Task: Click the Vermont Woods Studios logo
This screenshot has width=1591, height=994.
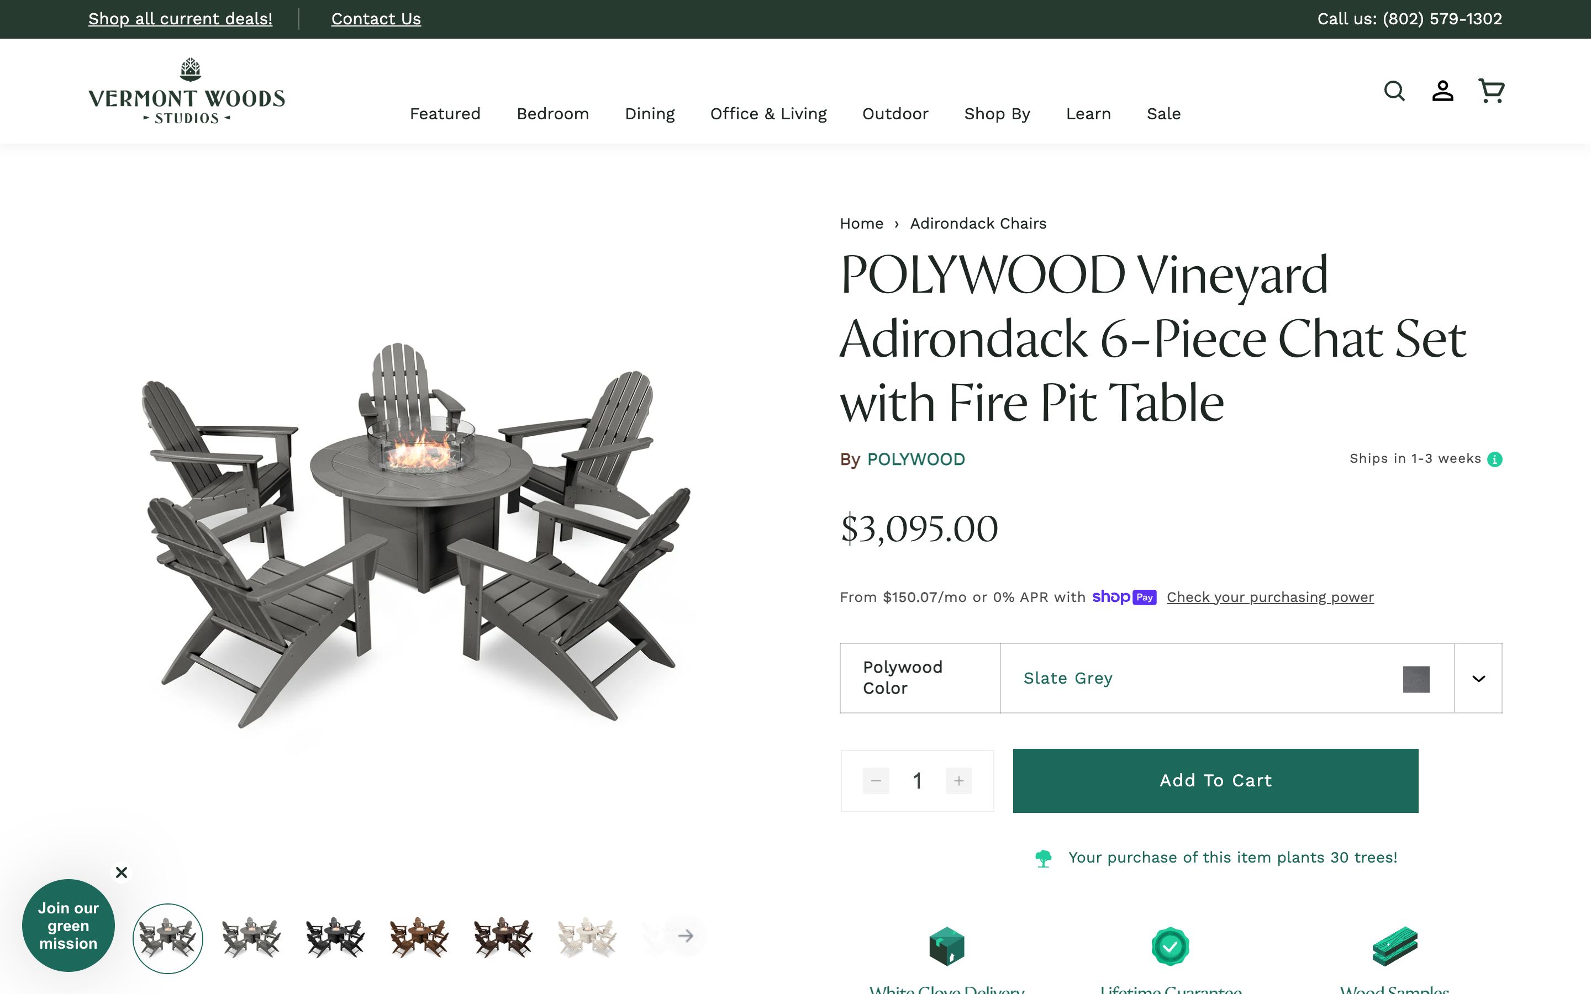Action: tap(187, 91)
